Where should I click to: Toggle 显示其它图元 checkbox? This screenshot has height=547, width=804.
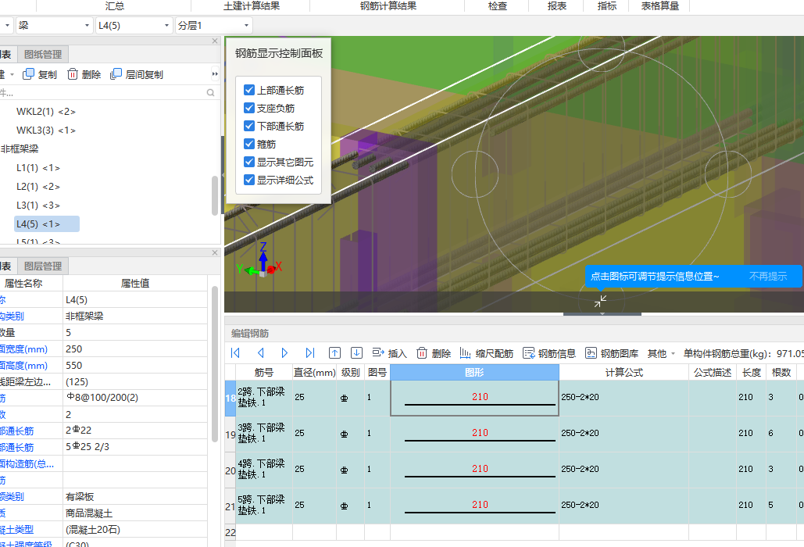pos(249,162)
